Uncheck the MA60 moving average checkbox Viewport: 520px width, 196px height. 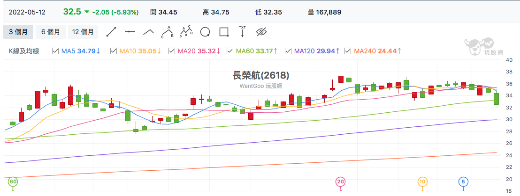click(230, 51)
